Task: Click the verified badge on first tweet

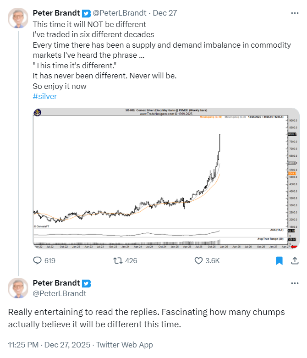Action: (x=87, y=13)
